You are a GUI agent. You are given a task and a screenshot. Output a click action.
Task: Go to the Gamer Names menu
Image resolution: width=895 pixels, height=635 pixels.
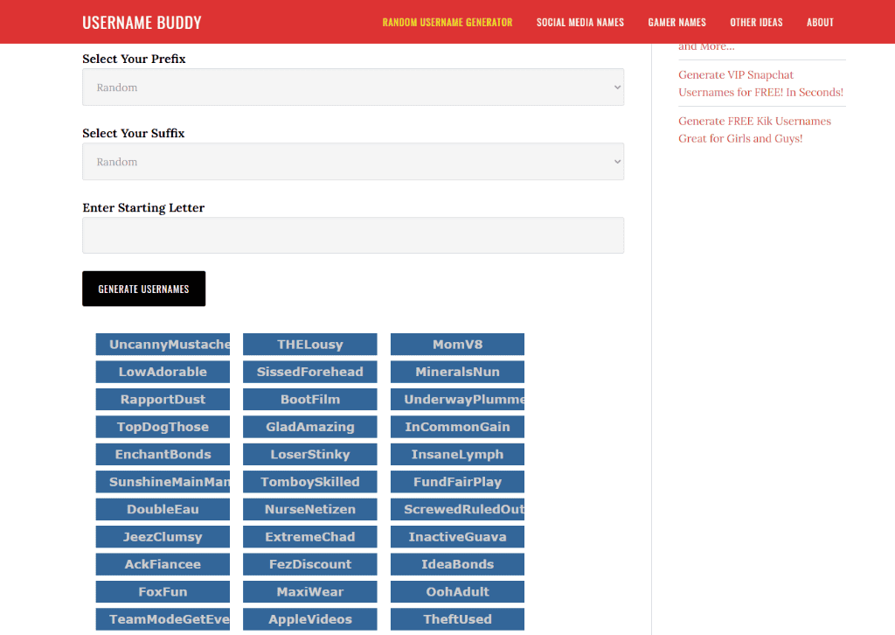677,22
